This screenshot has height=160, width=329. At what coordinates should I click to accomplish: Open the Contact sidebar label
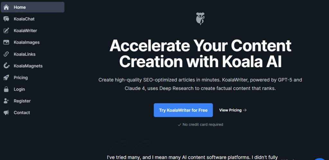pos(22,112)
